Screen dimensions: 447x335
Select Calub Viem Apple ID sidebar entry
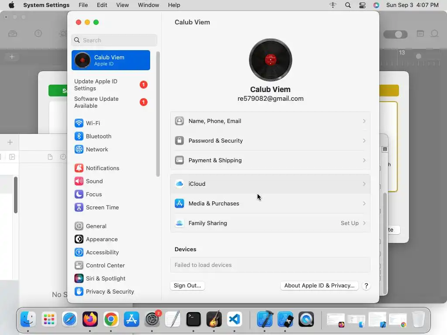tap(110, 60)
